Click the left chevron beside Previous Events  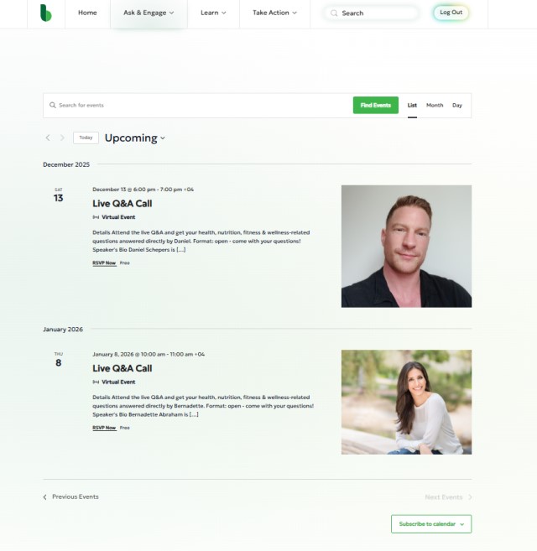pos(44,496)
